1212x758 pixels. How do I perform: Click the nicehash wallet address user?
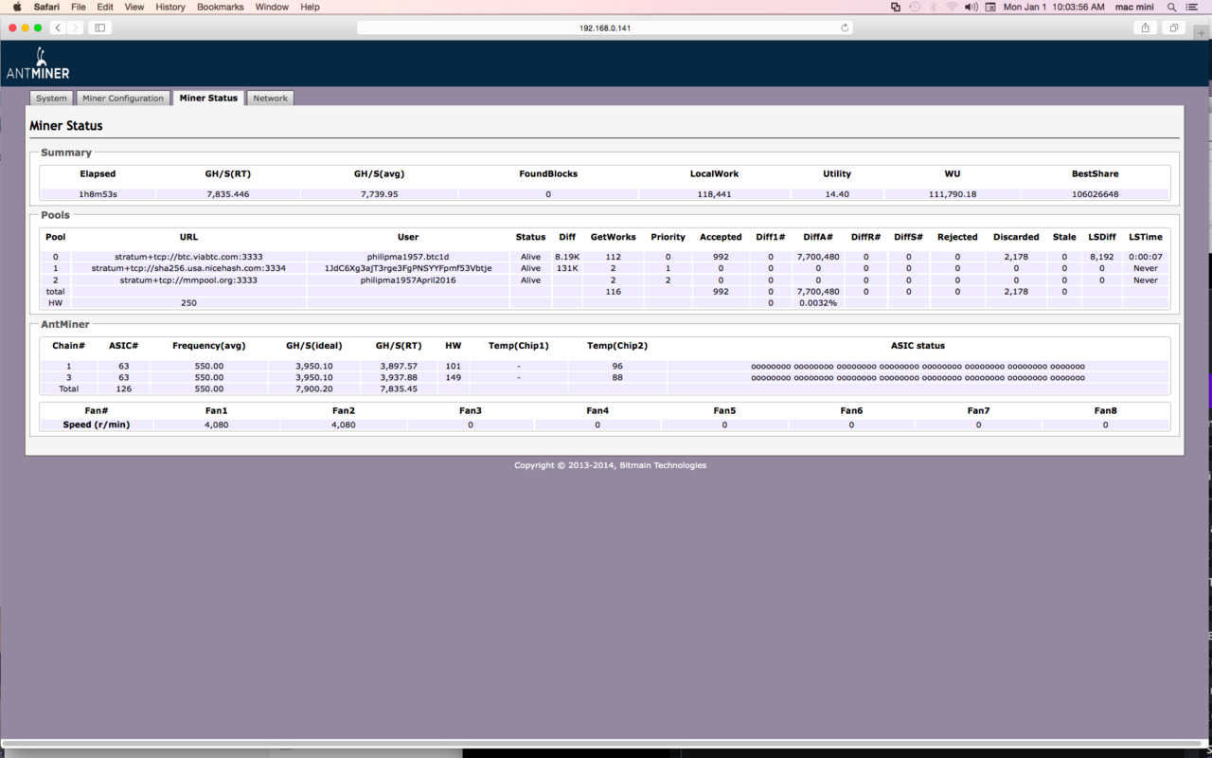[x=408, y=268]
